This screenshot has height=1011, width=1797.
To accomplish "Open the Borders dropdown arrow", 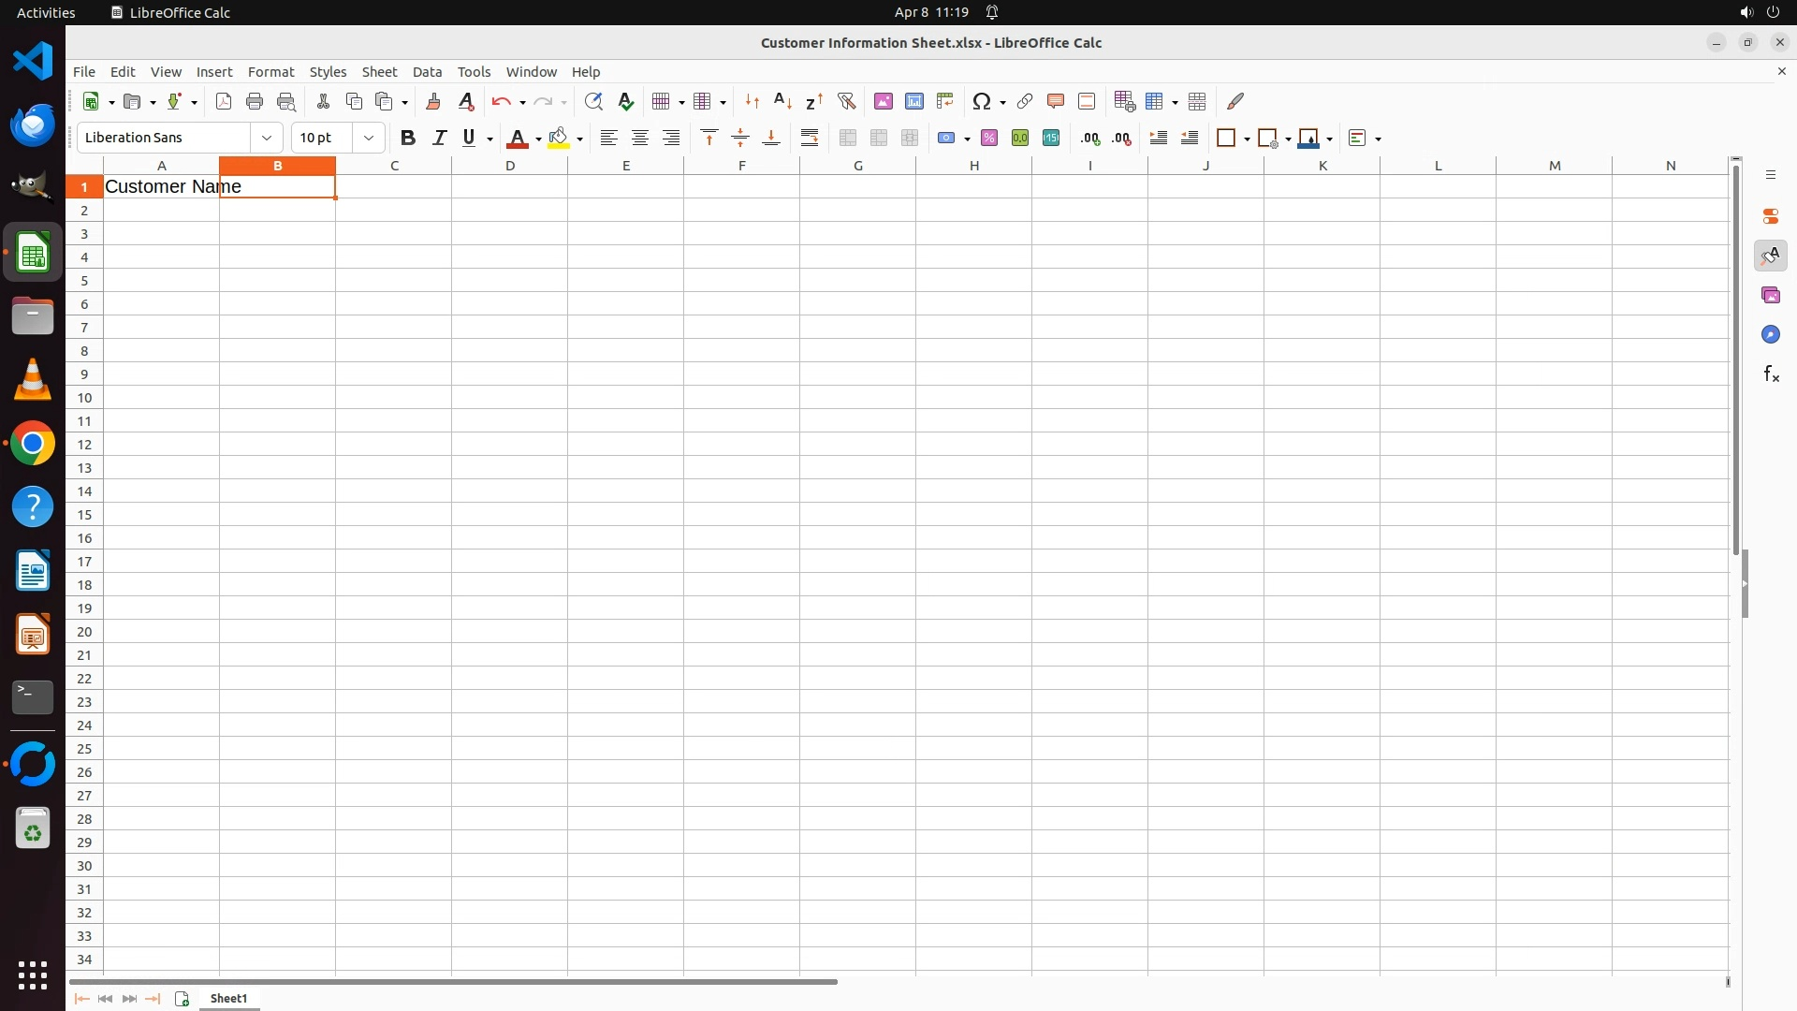I will point(1247,139).
